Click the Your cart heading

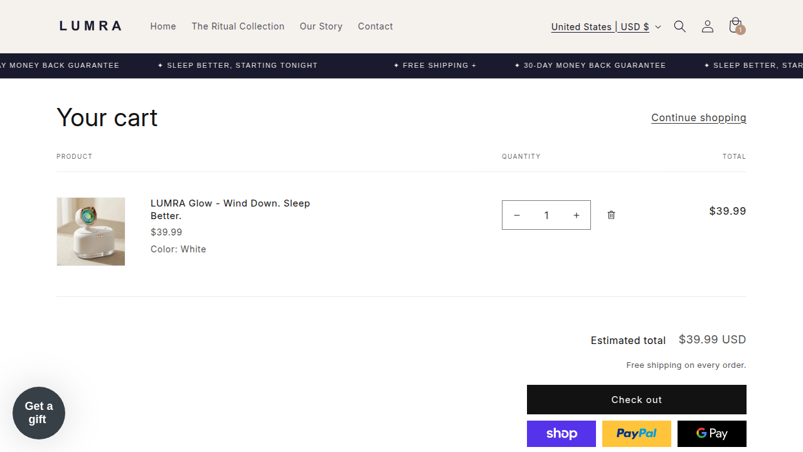pyautogui.click(x=107, y=118)
